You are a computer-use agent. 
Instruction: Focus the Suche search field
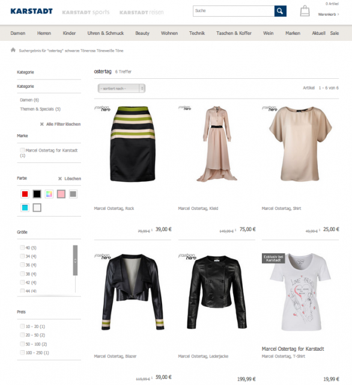(x=234, y=11)
